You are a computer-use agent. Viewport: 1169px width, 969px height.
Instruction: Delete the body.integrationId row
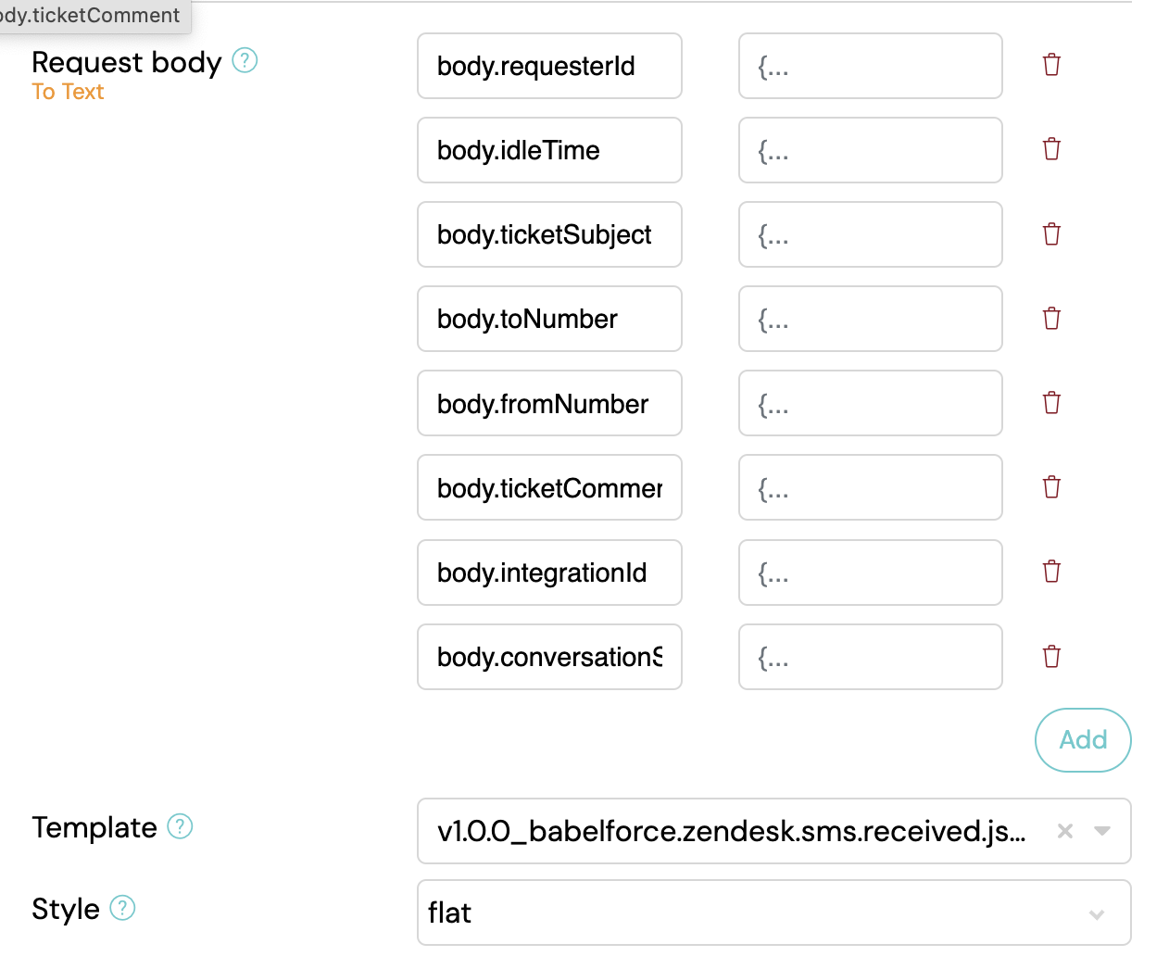(x=1051, y=572)
